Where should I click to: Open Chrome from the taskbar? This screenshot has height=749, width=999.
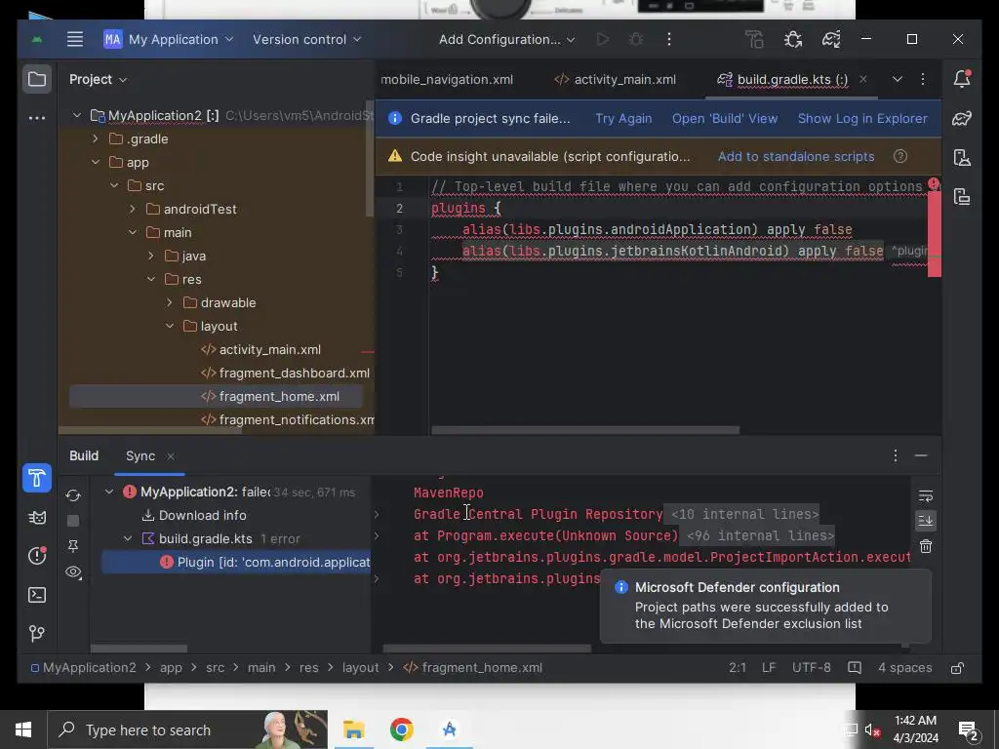401,729
